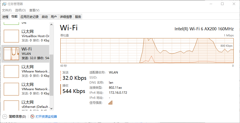240x123 pixels.
Task: Select the vEthernet (Default) adapter
Action: tap(11, 106)
